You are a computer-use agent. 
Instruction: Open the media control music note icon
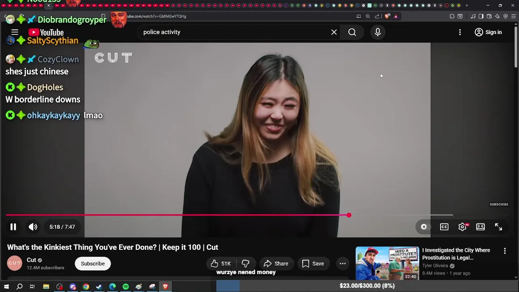pyautogui.click(x=473, y=16)
